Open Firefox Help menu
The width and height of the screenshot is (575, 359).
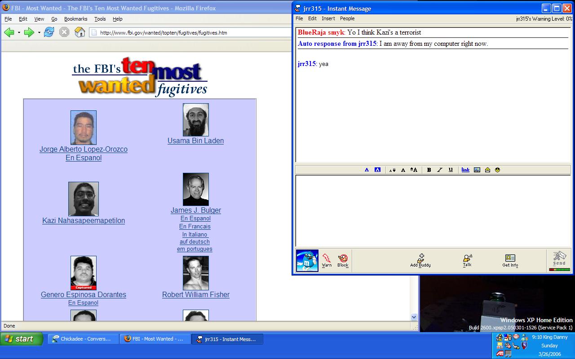117,19
